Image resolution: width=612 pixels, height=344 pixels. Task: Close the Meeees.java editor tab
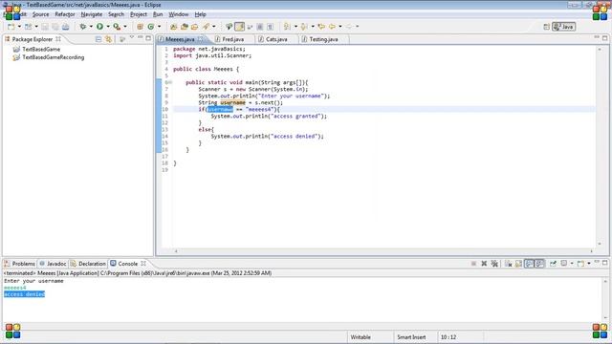[201, 39]
